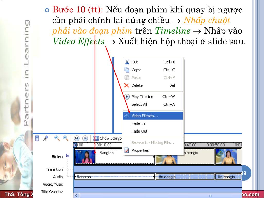Select the Bangtan audio clip
264x198 pixels.
coord(114,177)
